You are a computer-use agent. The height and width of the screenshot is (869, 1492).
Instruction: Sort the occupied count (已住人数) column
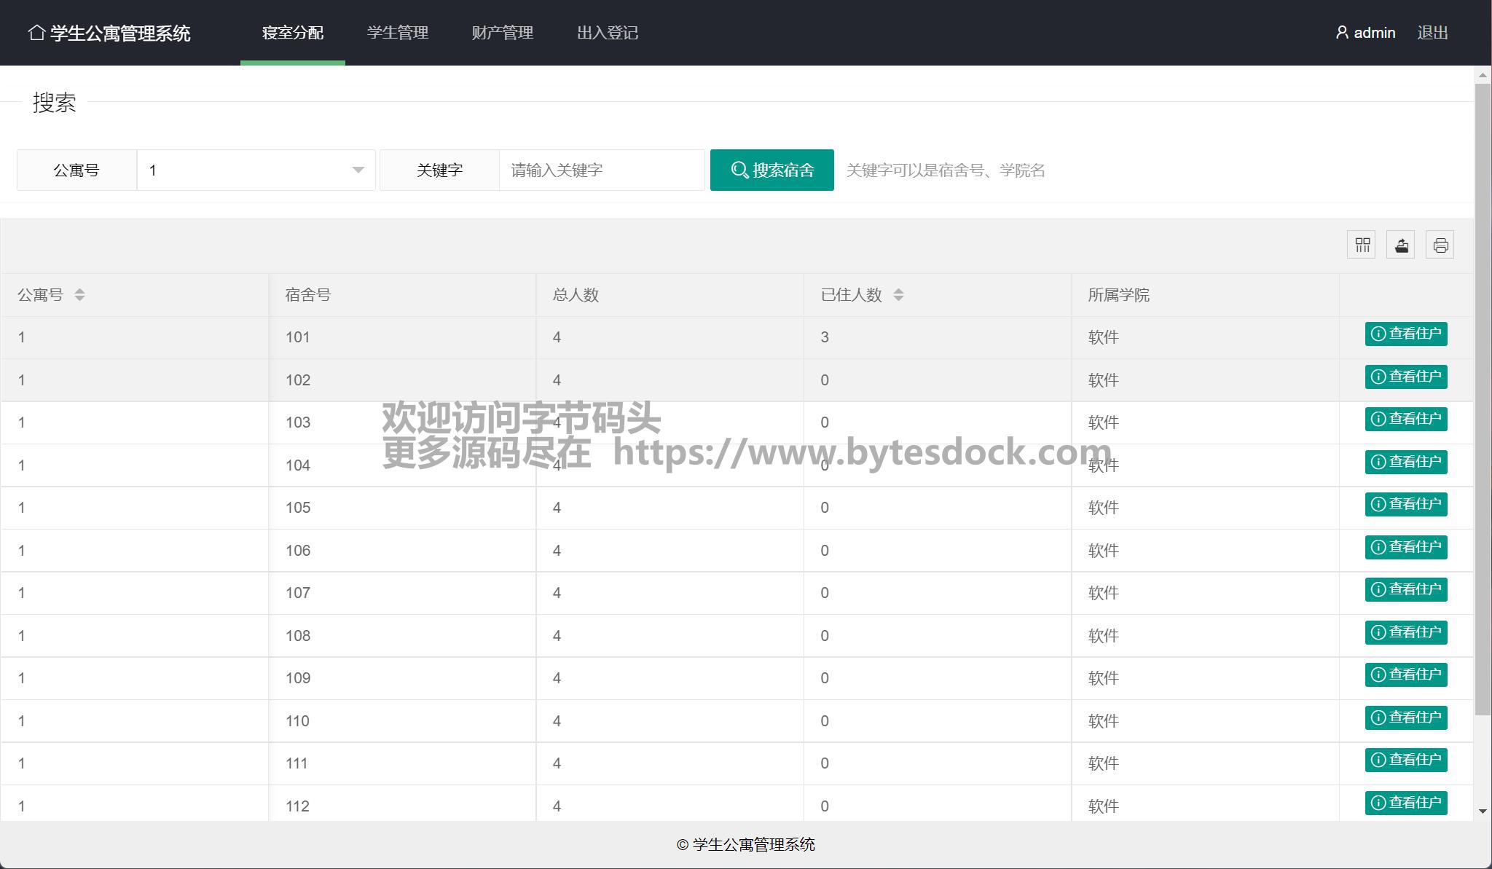(898, 294)
